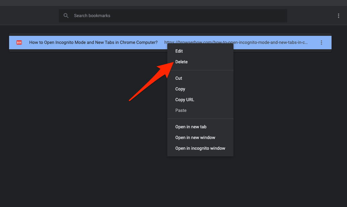Viewport: 347px width, 207px height.
Task: Select Copy in the context menu
Action: click(200, 89)
